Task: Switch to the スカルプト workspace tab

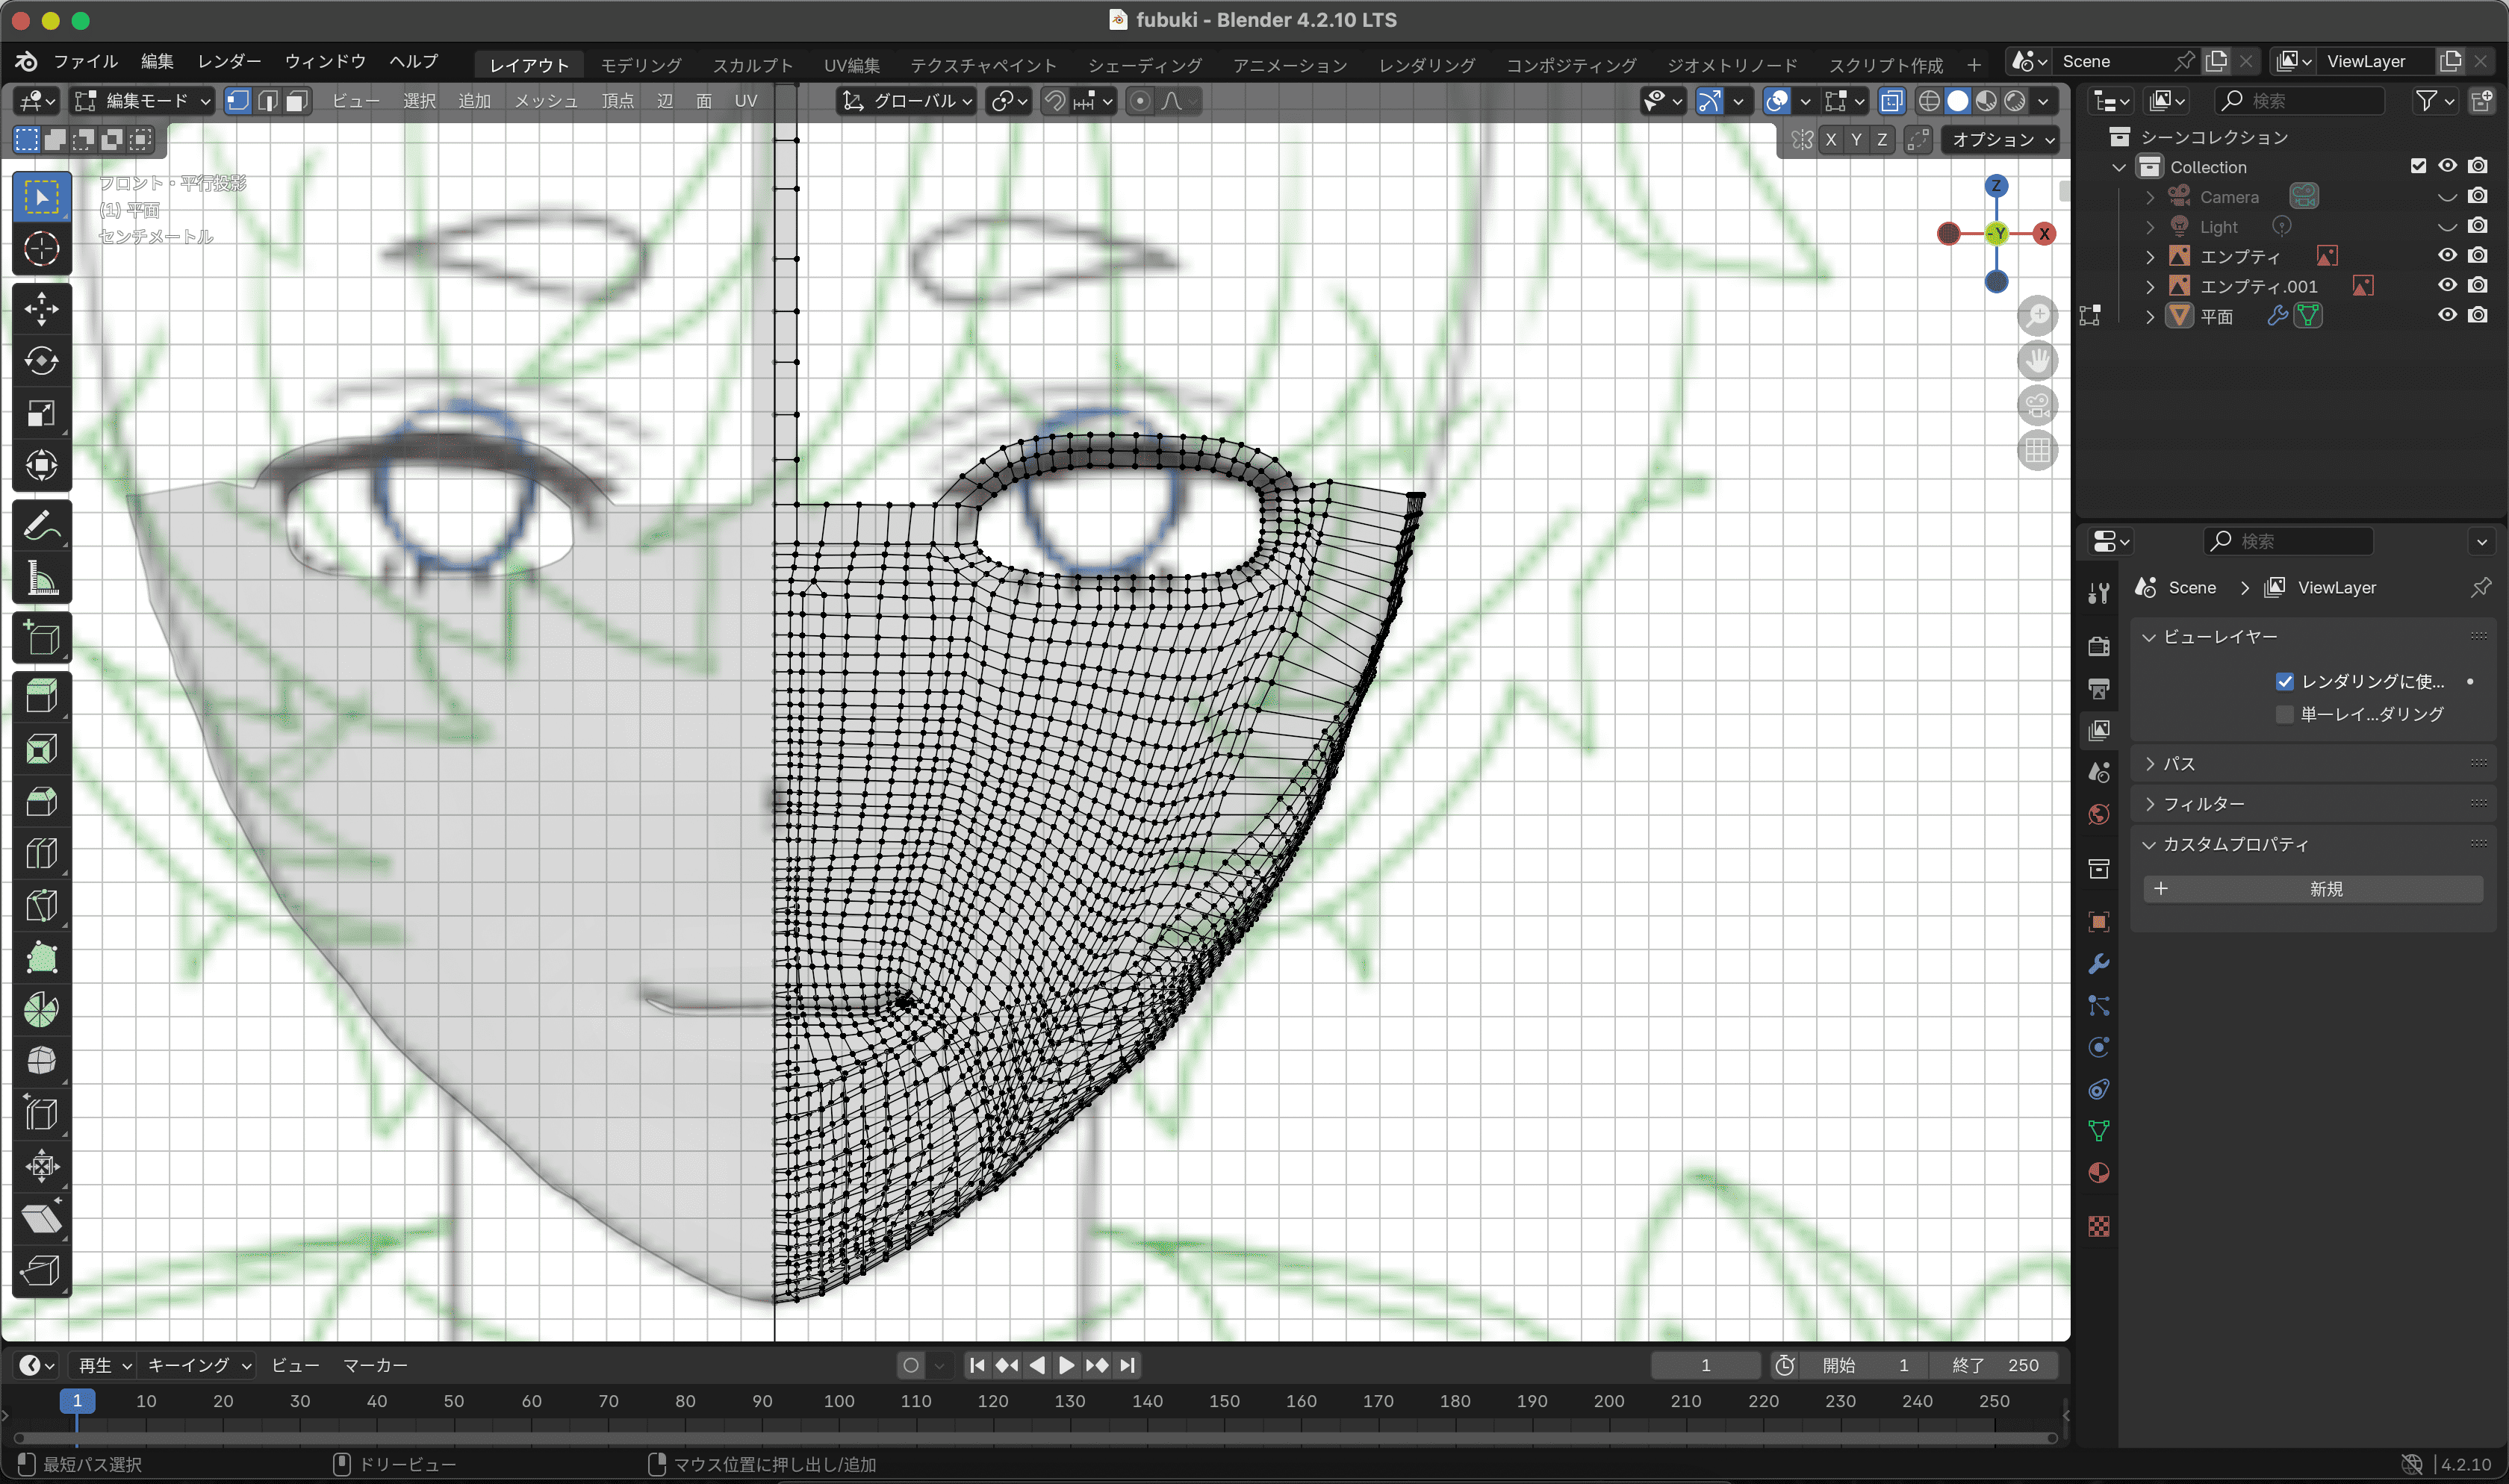Action: pos(752,65)
